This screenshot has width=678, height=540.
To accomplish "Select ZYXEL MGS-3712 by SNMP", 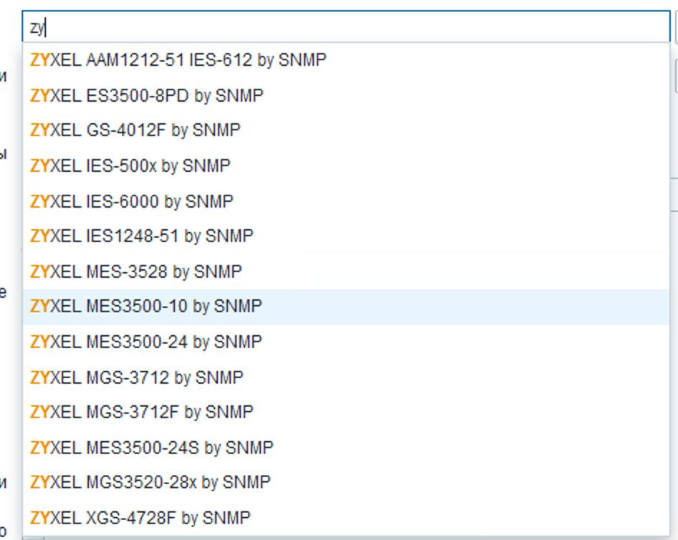I will tap(346, 377).
